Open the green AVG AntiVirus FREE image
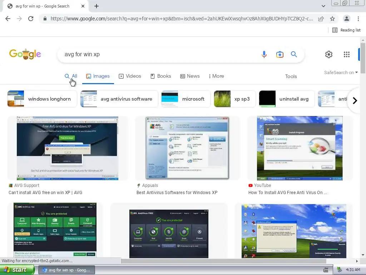The width and height of the screenshot is (366, 275). click(55, 230)
